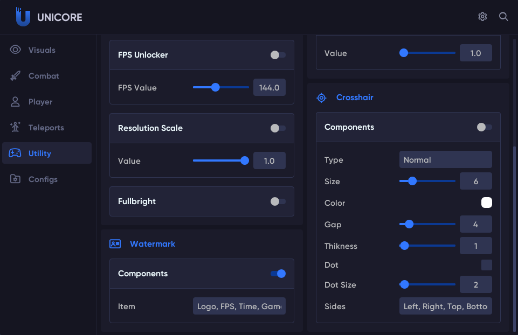This screenshot has width=518, height=335.
Task: Disable the Watermark Components toggle
Action: pyautogui.click(x=278, y=274)
